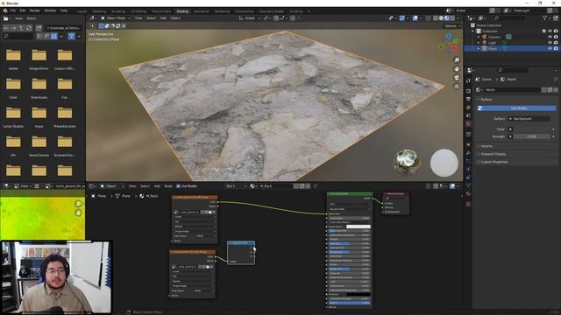Viewport: 561px width, 315px height.
Task: Open Surface Background shader selector
Action: click(x=529, y=119)
